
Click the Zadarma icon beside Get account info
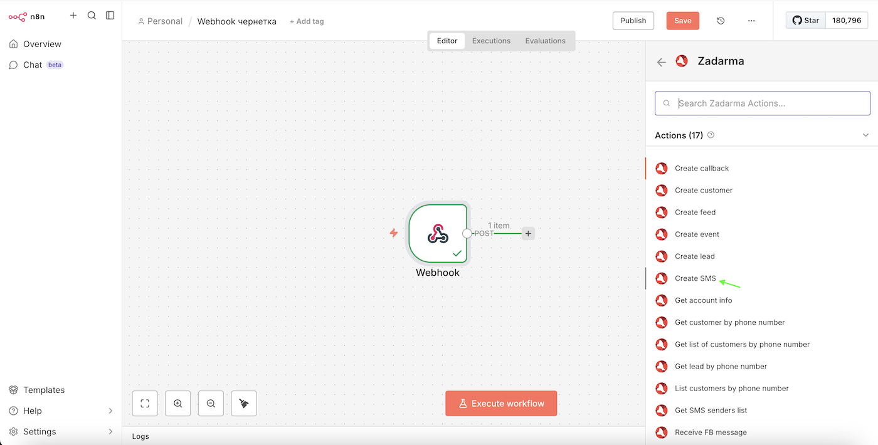click(x=661, y=300)
